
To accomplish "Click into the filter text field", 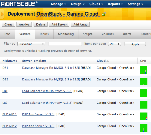I will tap(65, 44).
